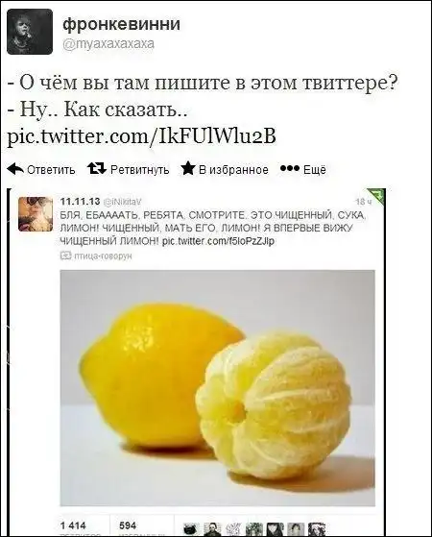Open the peeled lemon photo
The height and width of the screenshot is (537, 432).
tap(218, 388)
